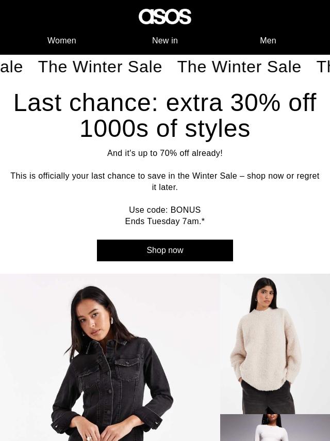This screenshot has width=330, height=441.
Task: Open the cream fluffy sweater product image
Action: click(275, 344)
